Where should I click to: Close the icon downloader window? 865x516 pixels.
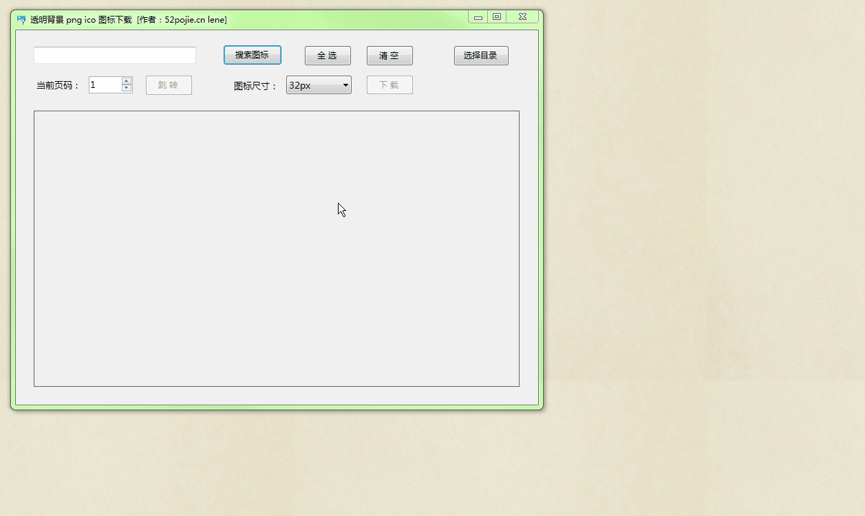click(x=523, y=17)
